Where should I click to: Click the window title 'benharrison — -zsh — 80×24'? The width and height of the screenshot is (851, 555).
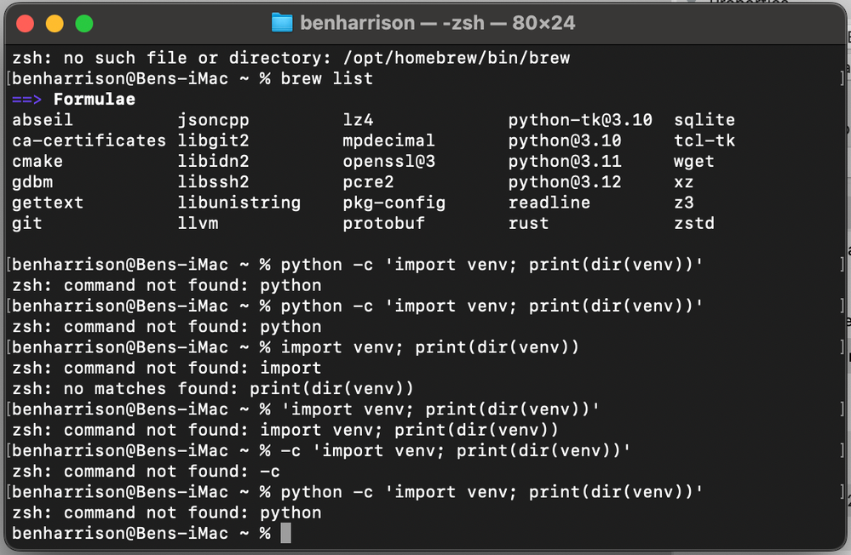[437, 23]
